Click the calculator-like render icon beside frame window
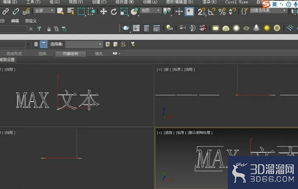The image size is (298, 189). (x=146, y=28)
